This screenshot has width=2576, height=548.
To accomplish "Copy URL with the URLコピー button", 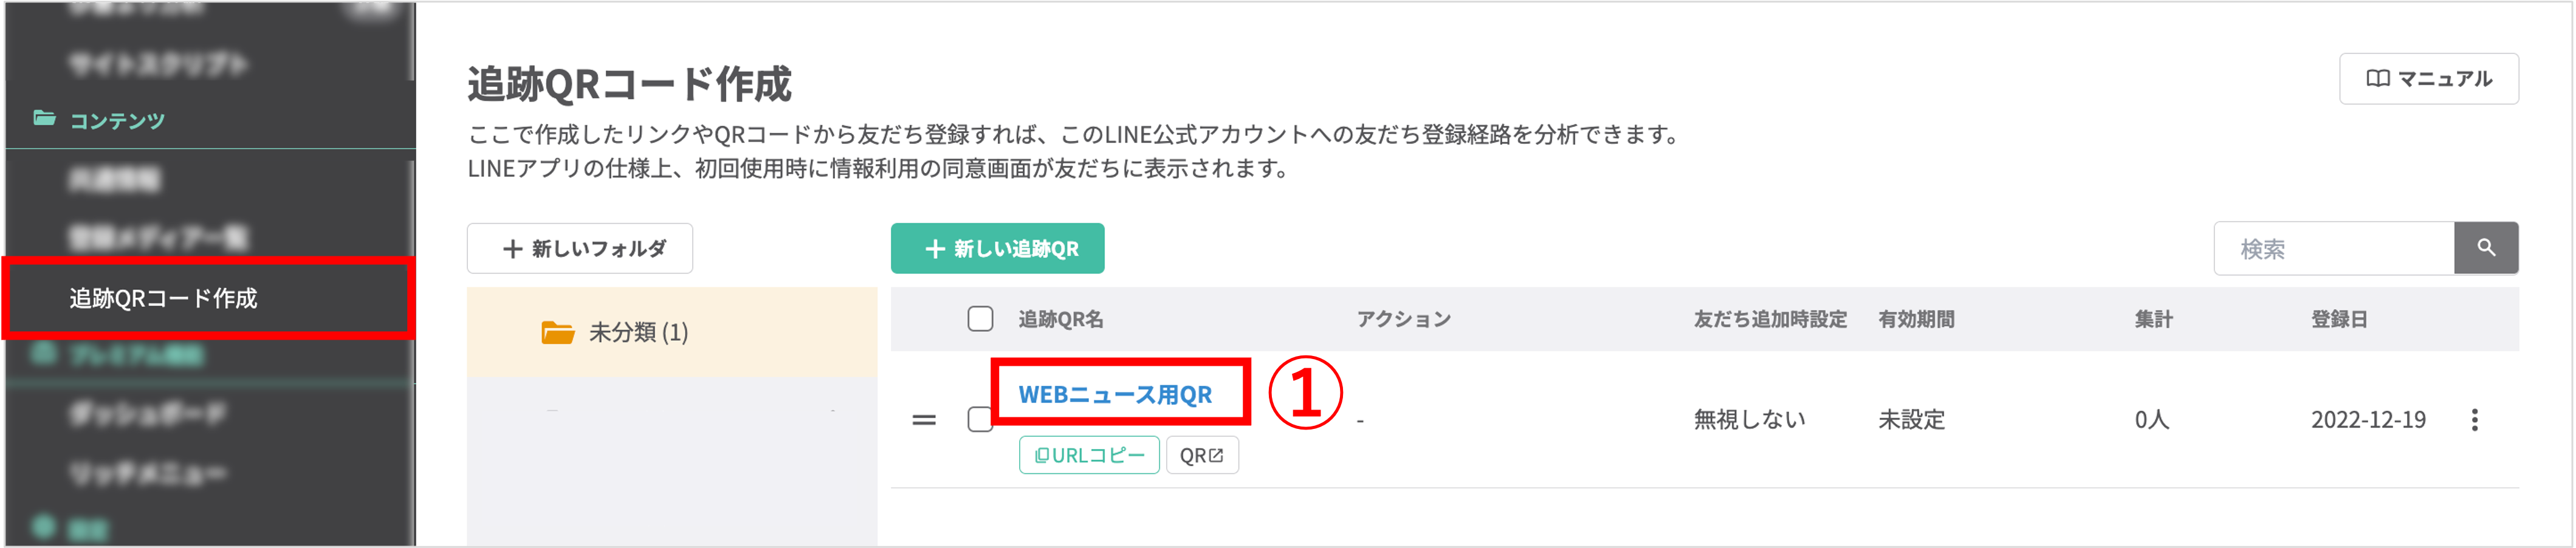I will point(1089,455).
